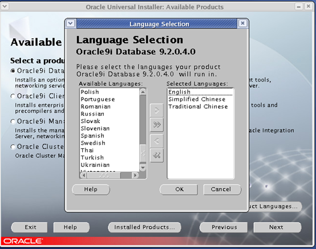Viewport: 316px width, 249px height.
Task: Select Turkish in Available Languages
Action: click(x=110, y=157)
